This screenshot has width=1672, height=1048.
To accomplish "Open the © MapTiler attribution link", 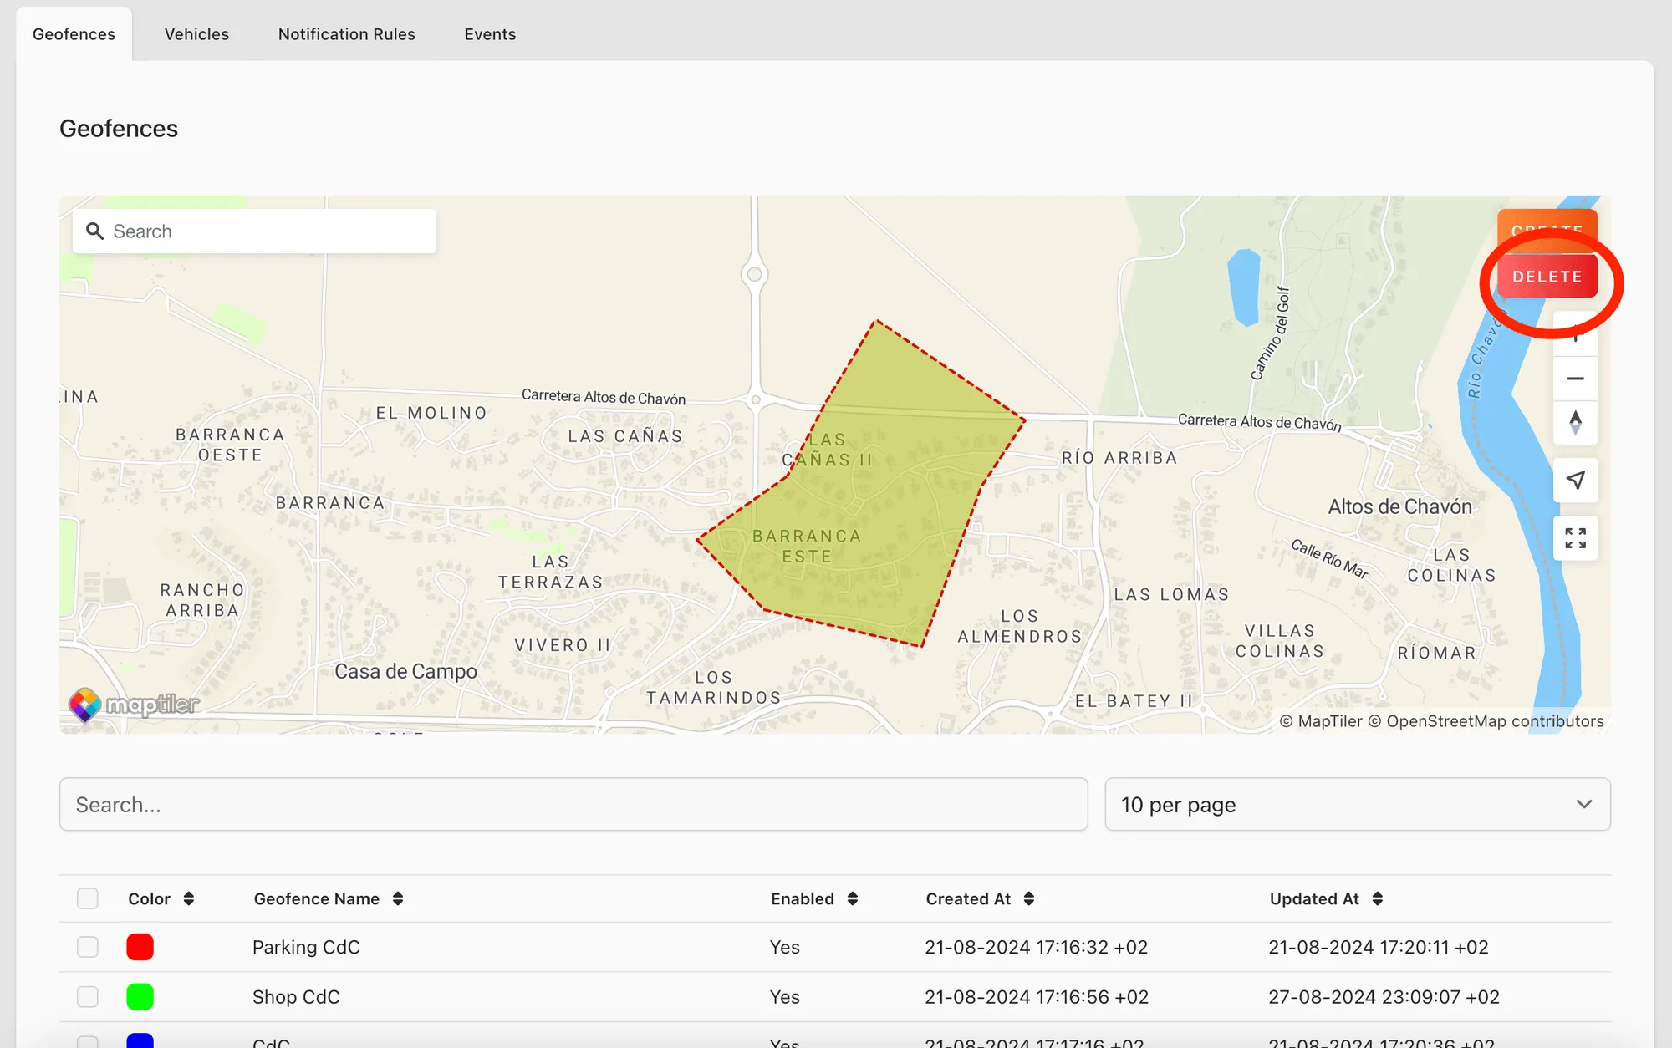I will coord(1321,721).
